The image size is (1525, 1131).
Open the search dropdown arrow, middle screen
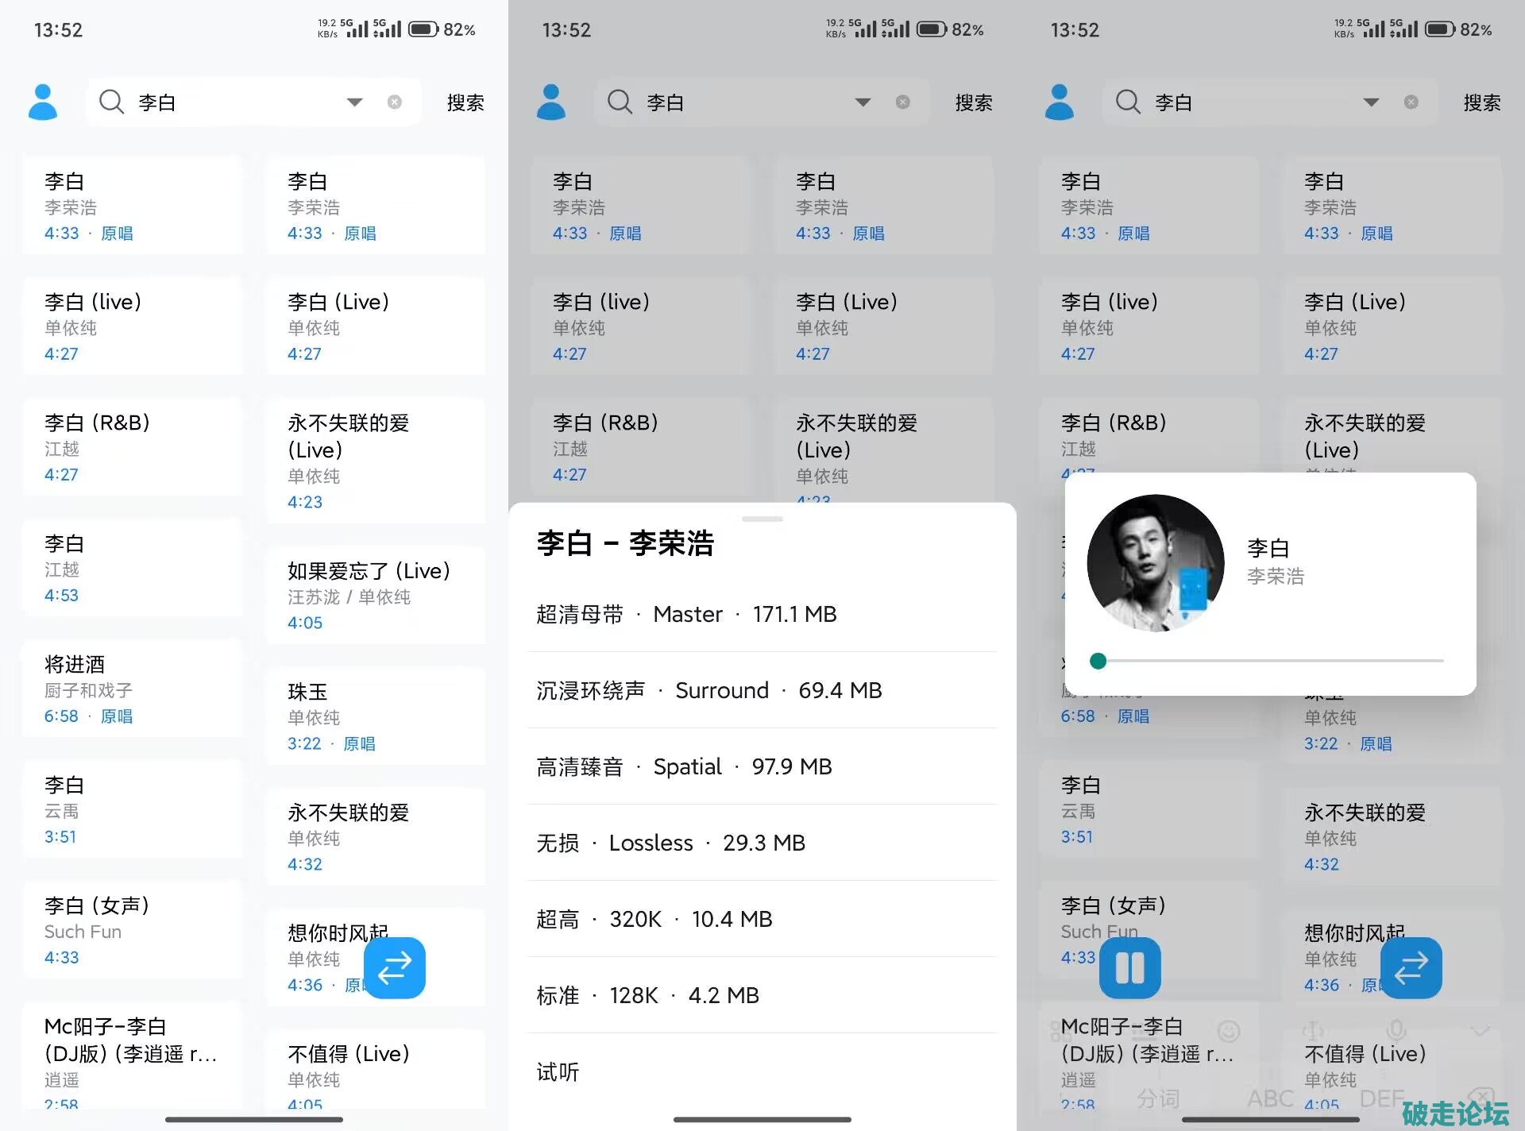(x=863, y=102)
